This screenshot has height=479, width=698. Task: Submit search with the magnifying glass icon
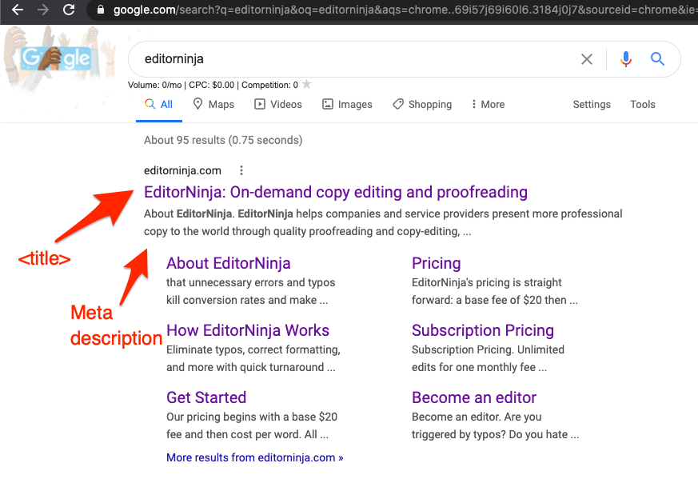coord(657,58)
